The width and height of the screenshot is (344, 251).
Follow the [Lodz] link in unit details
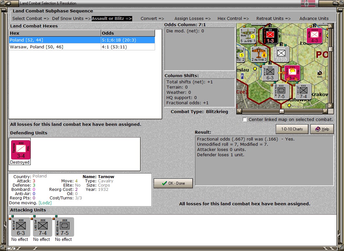pos(45,203)
